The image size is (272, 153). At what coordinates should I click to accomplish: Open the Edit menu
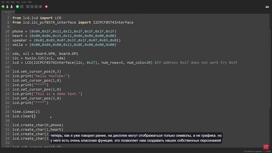click(x=8, y=2)
